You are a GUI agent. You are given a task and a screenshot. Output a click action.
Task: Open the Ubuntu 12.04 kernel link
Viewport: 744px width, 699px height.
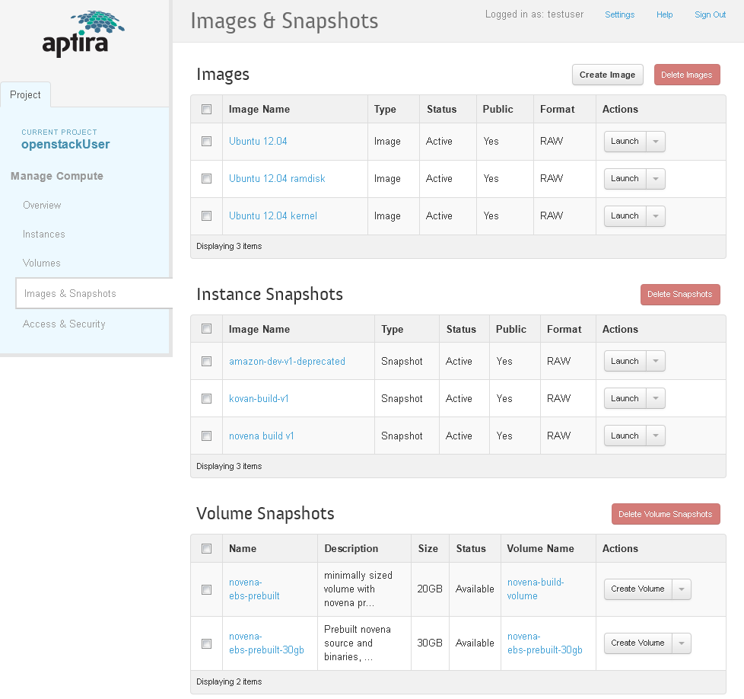tap(273, 216)
